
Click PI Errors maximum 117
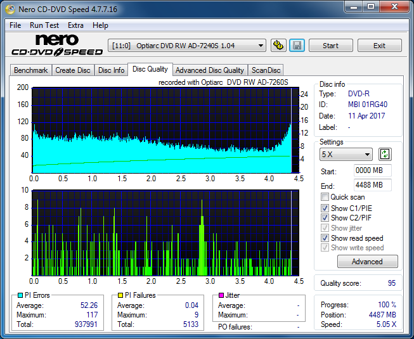click(92, 315)
